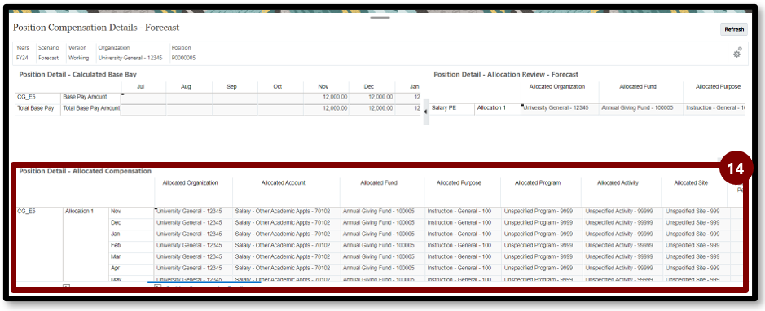Select Annual Giving Fund - 100005 in Allocation Review
Viewport: 765px width, 311px height.
[640, 107]
